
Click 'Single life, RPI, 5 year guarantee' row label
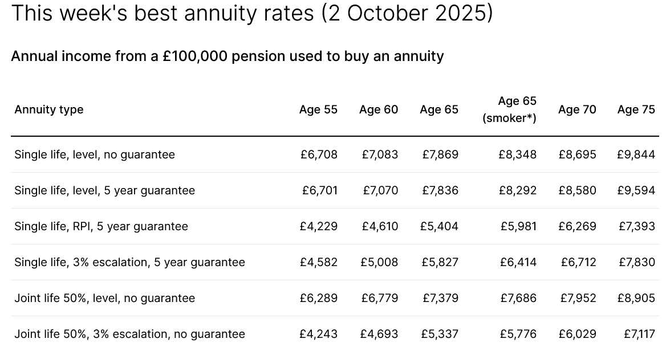(x=101, y=226)
